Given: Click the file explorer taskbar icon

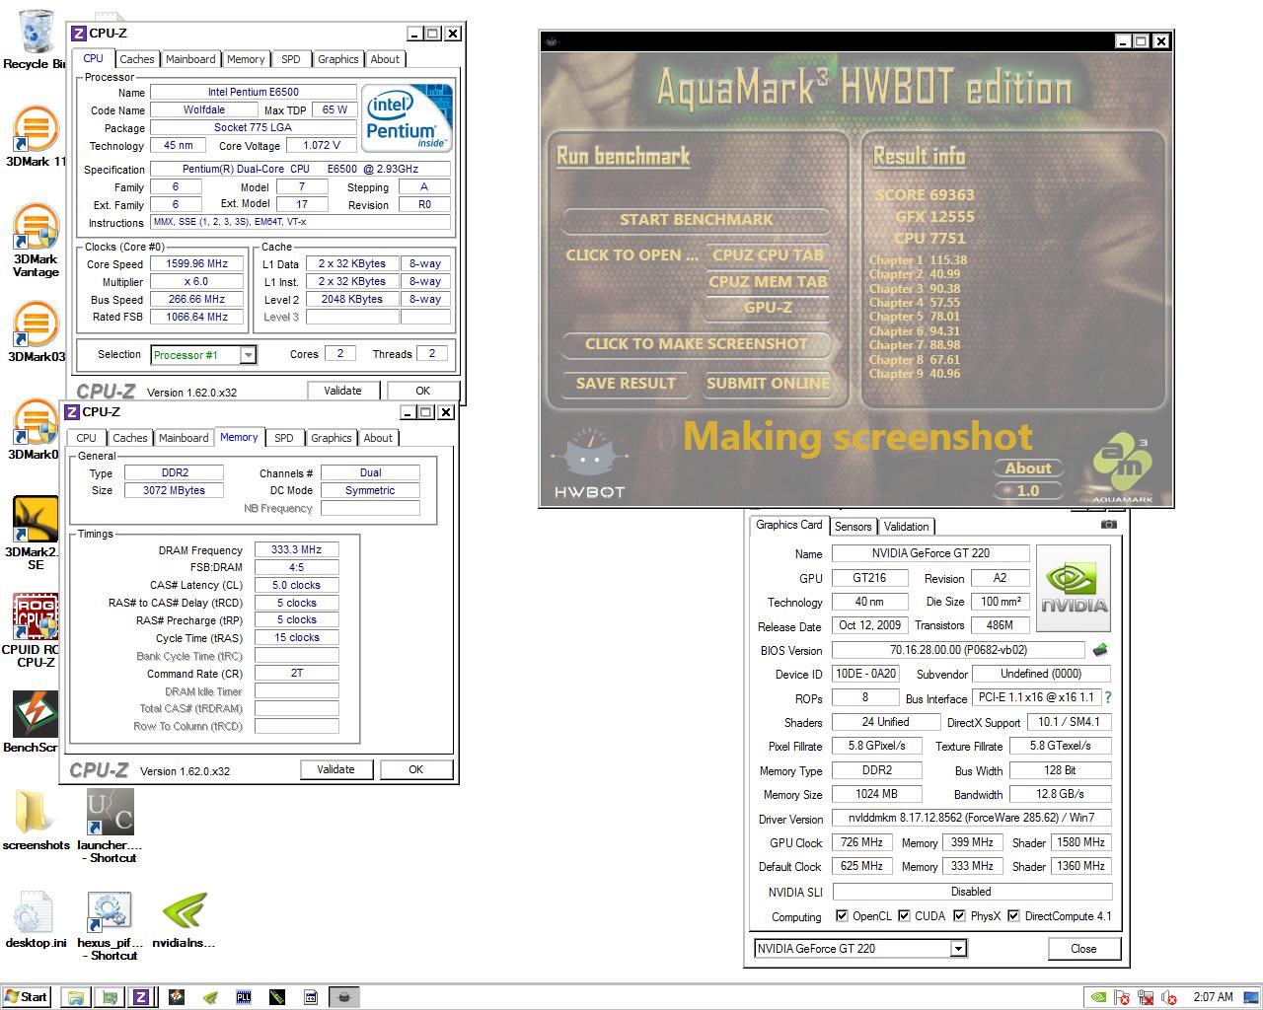Looking at the screenshot, I should pyautogui.click(x=75, y=997).
